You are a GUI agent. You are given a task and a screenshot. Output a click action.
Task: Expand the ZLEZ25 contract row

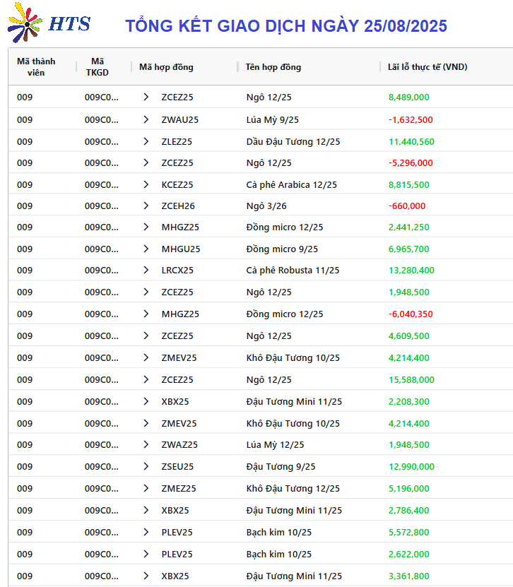(146, 141)
